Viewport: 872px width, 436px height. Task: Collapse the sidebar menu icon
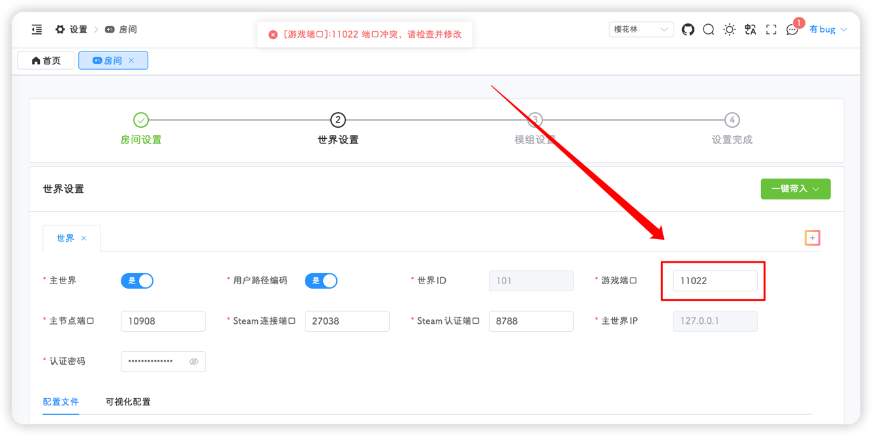(x=37, y=29)
